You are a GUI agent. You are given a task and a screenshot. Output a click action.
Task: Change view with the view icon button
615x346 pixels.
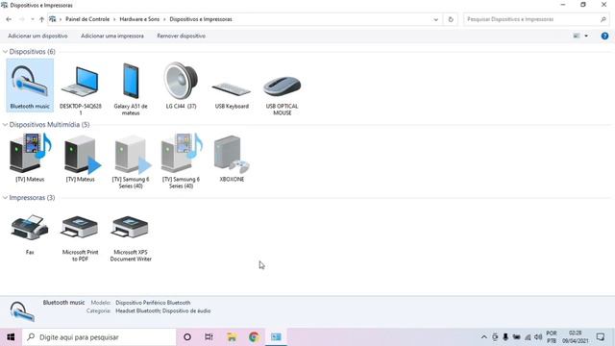tap(577, 36)
